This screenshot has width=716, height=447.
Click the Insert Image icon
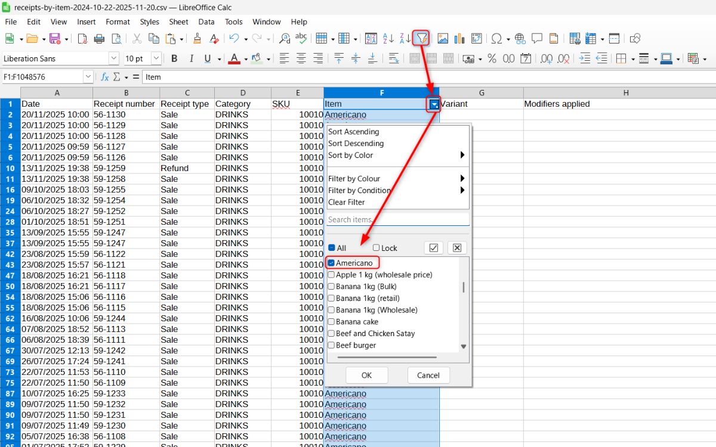(x=443, y=39)
